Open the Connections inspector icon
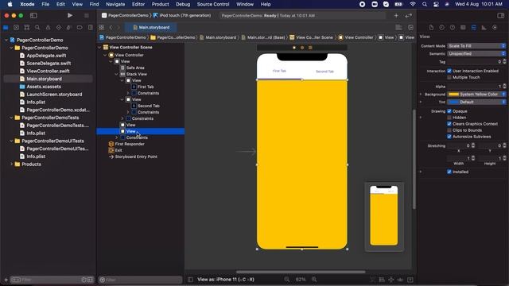The width and height of the screenshot is (509, 286). 495,28
